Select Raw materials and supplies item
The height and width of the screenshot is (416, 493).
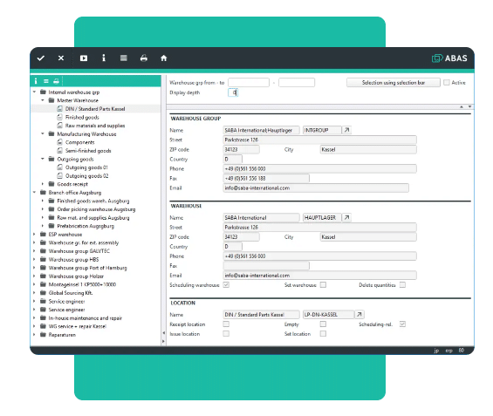coord(95,126)
